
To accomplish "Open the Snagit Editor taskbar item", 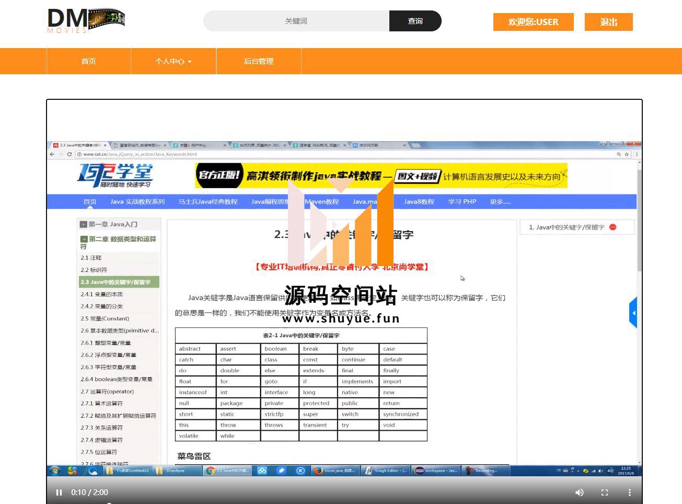I will coord(386,471).
